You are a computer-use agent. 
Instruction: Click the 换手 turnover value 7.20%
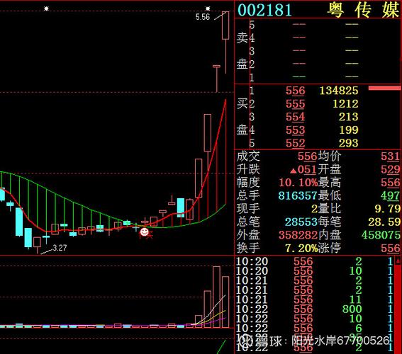click(301, 248)
